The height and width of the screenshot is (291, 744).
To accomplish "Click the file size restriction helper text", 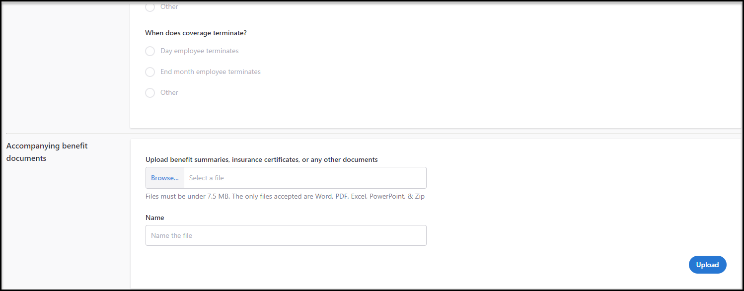I will (x=285, y=196).
